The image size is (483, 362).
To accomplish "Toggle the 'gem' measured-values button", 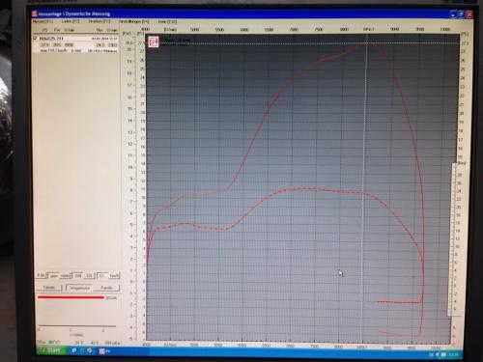I will click(x=53, y=276).
